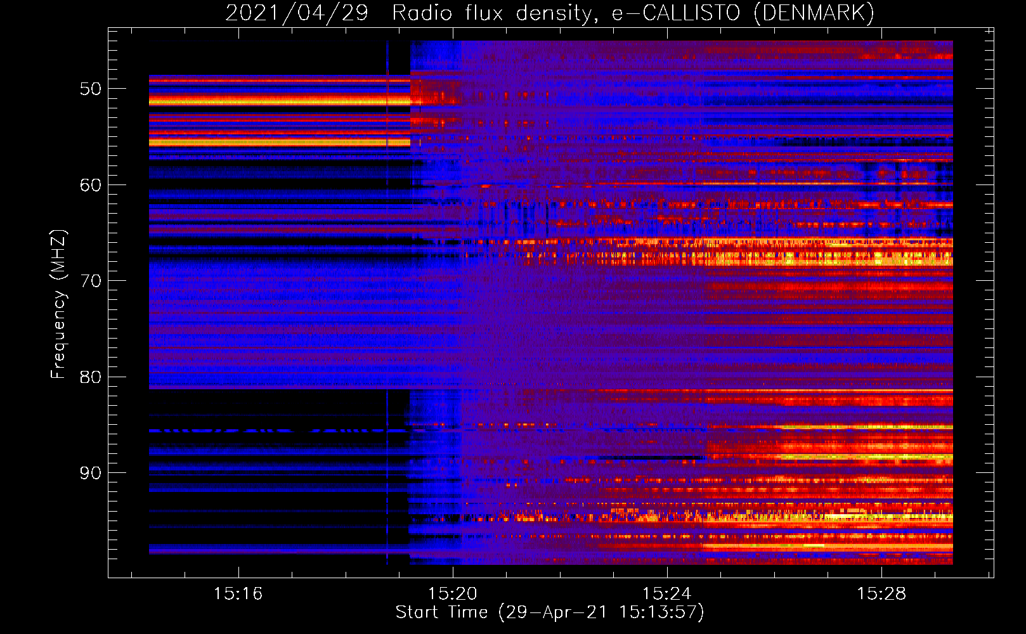Click the plot title 'Radio flux density, e-CALLISTO (DENMARK)'

633,13
